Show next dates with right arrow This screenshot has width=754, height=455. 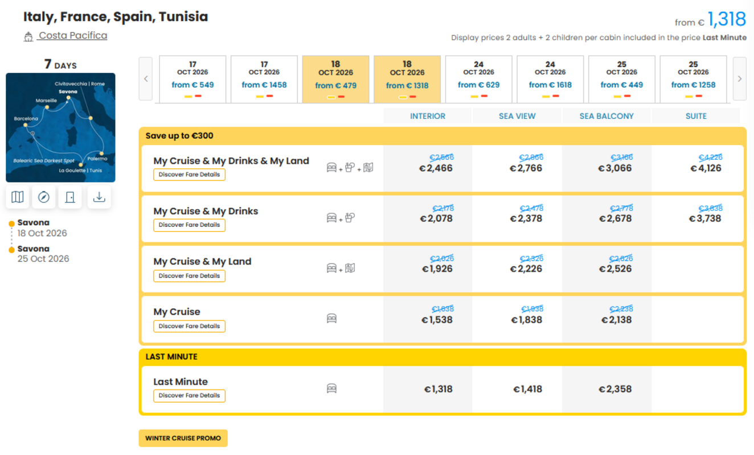(x=740, y=78)
